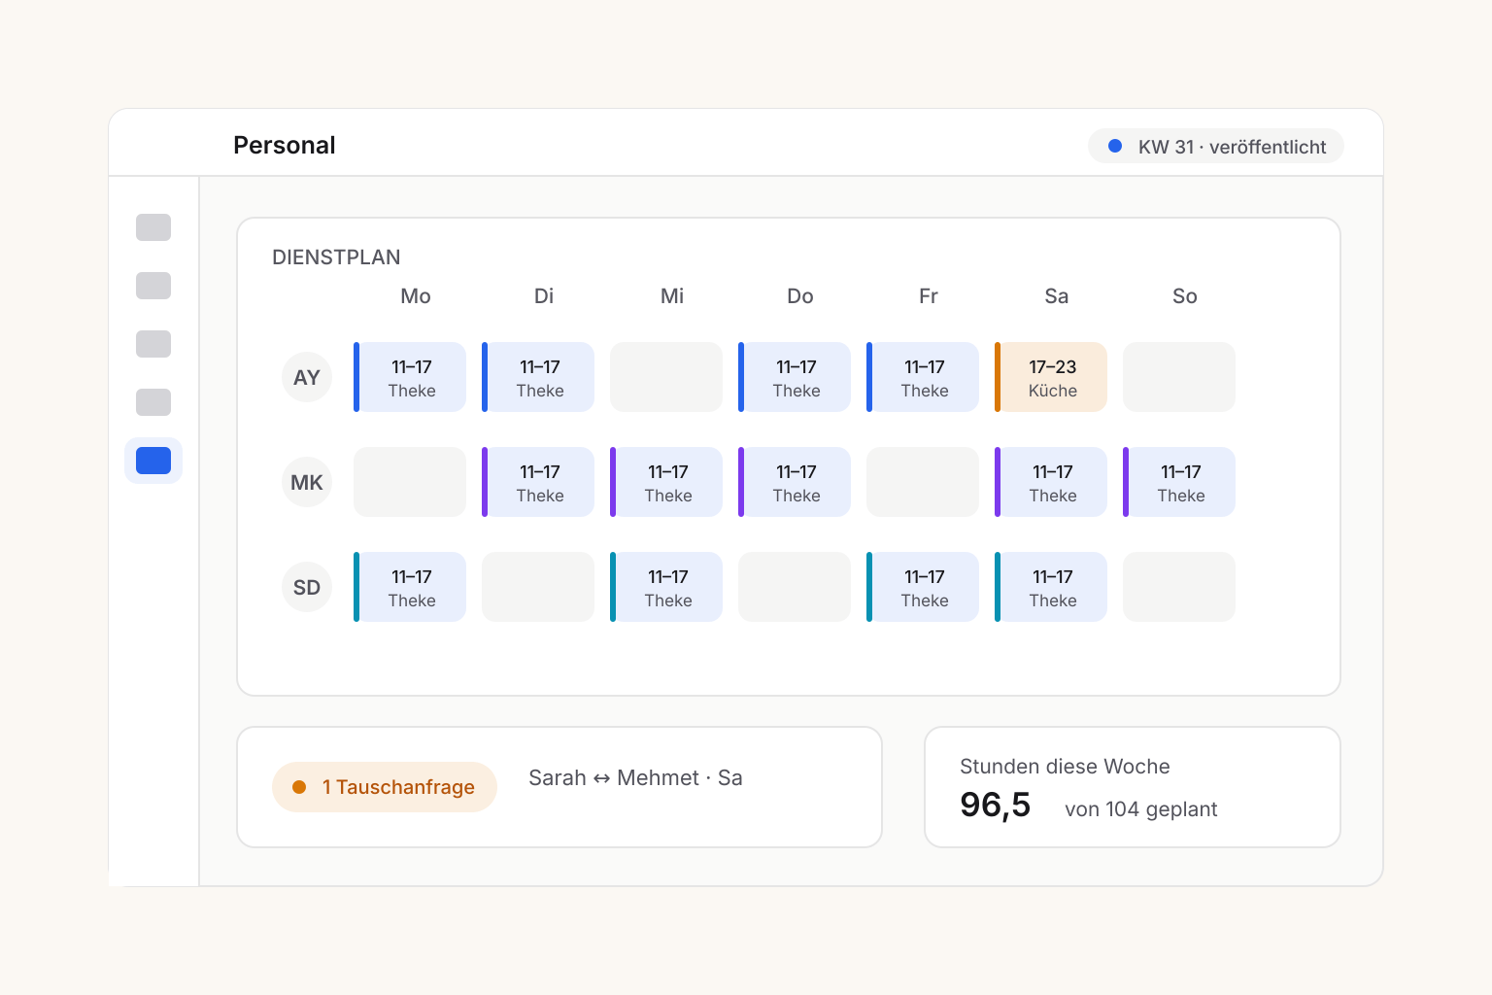
Task: Select AY's Saturday 17–23 Küche shift
Action: click(1051, 377)
